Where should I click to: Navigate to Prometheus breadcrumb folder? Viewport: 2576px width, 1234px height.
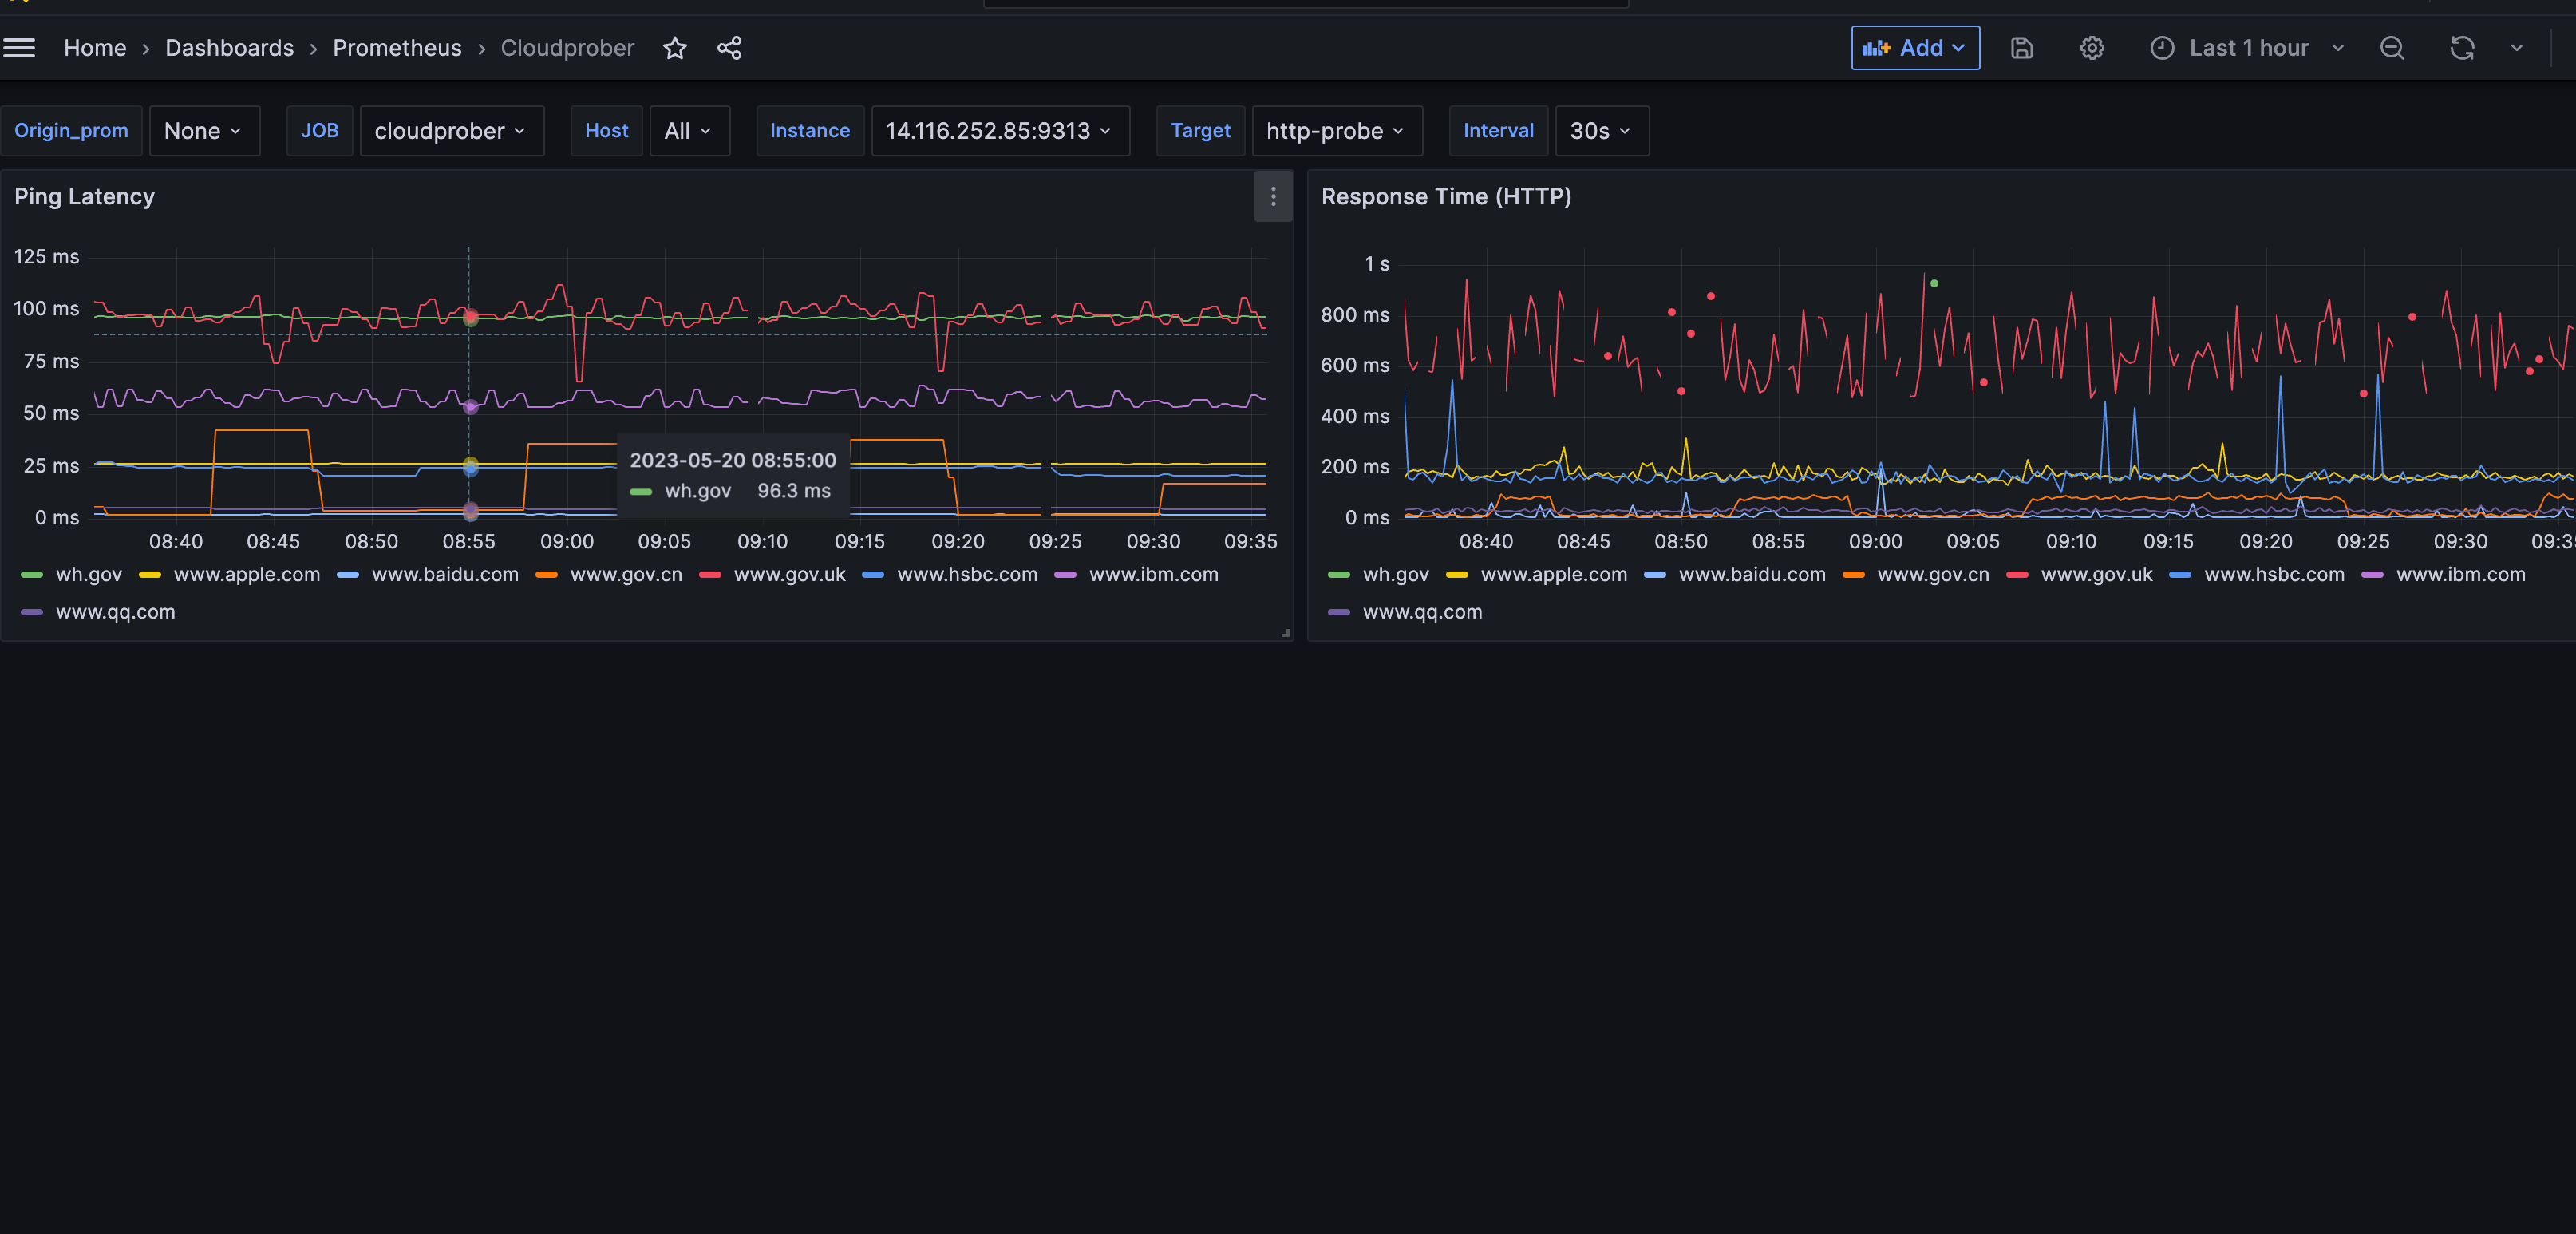(397, 48)
